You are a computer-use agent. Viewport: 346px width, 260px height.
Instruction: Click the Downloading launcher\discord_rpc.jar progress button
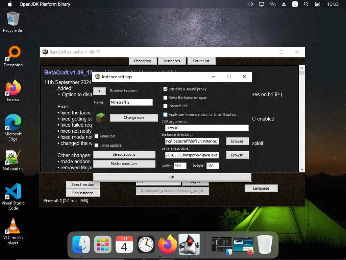[172, 191]
